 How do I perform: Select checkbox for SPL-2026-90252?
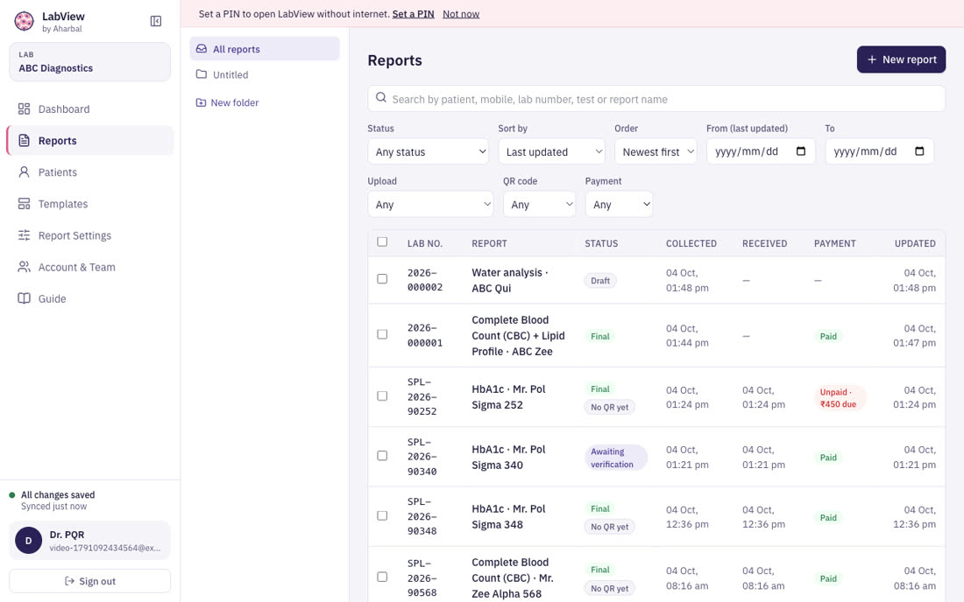pos(382,395)
